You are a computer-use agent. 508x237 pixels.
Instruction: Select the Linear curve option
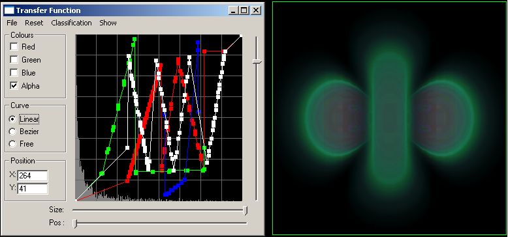coord(12,119)
